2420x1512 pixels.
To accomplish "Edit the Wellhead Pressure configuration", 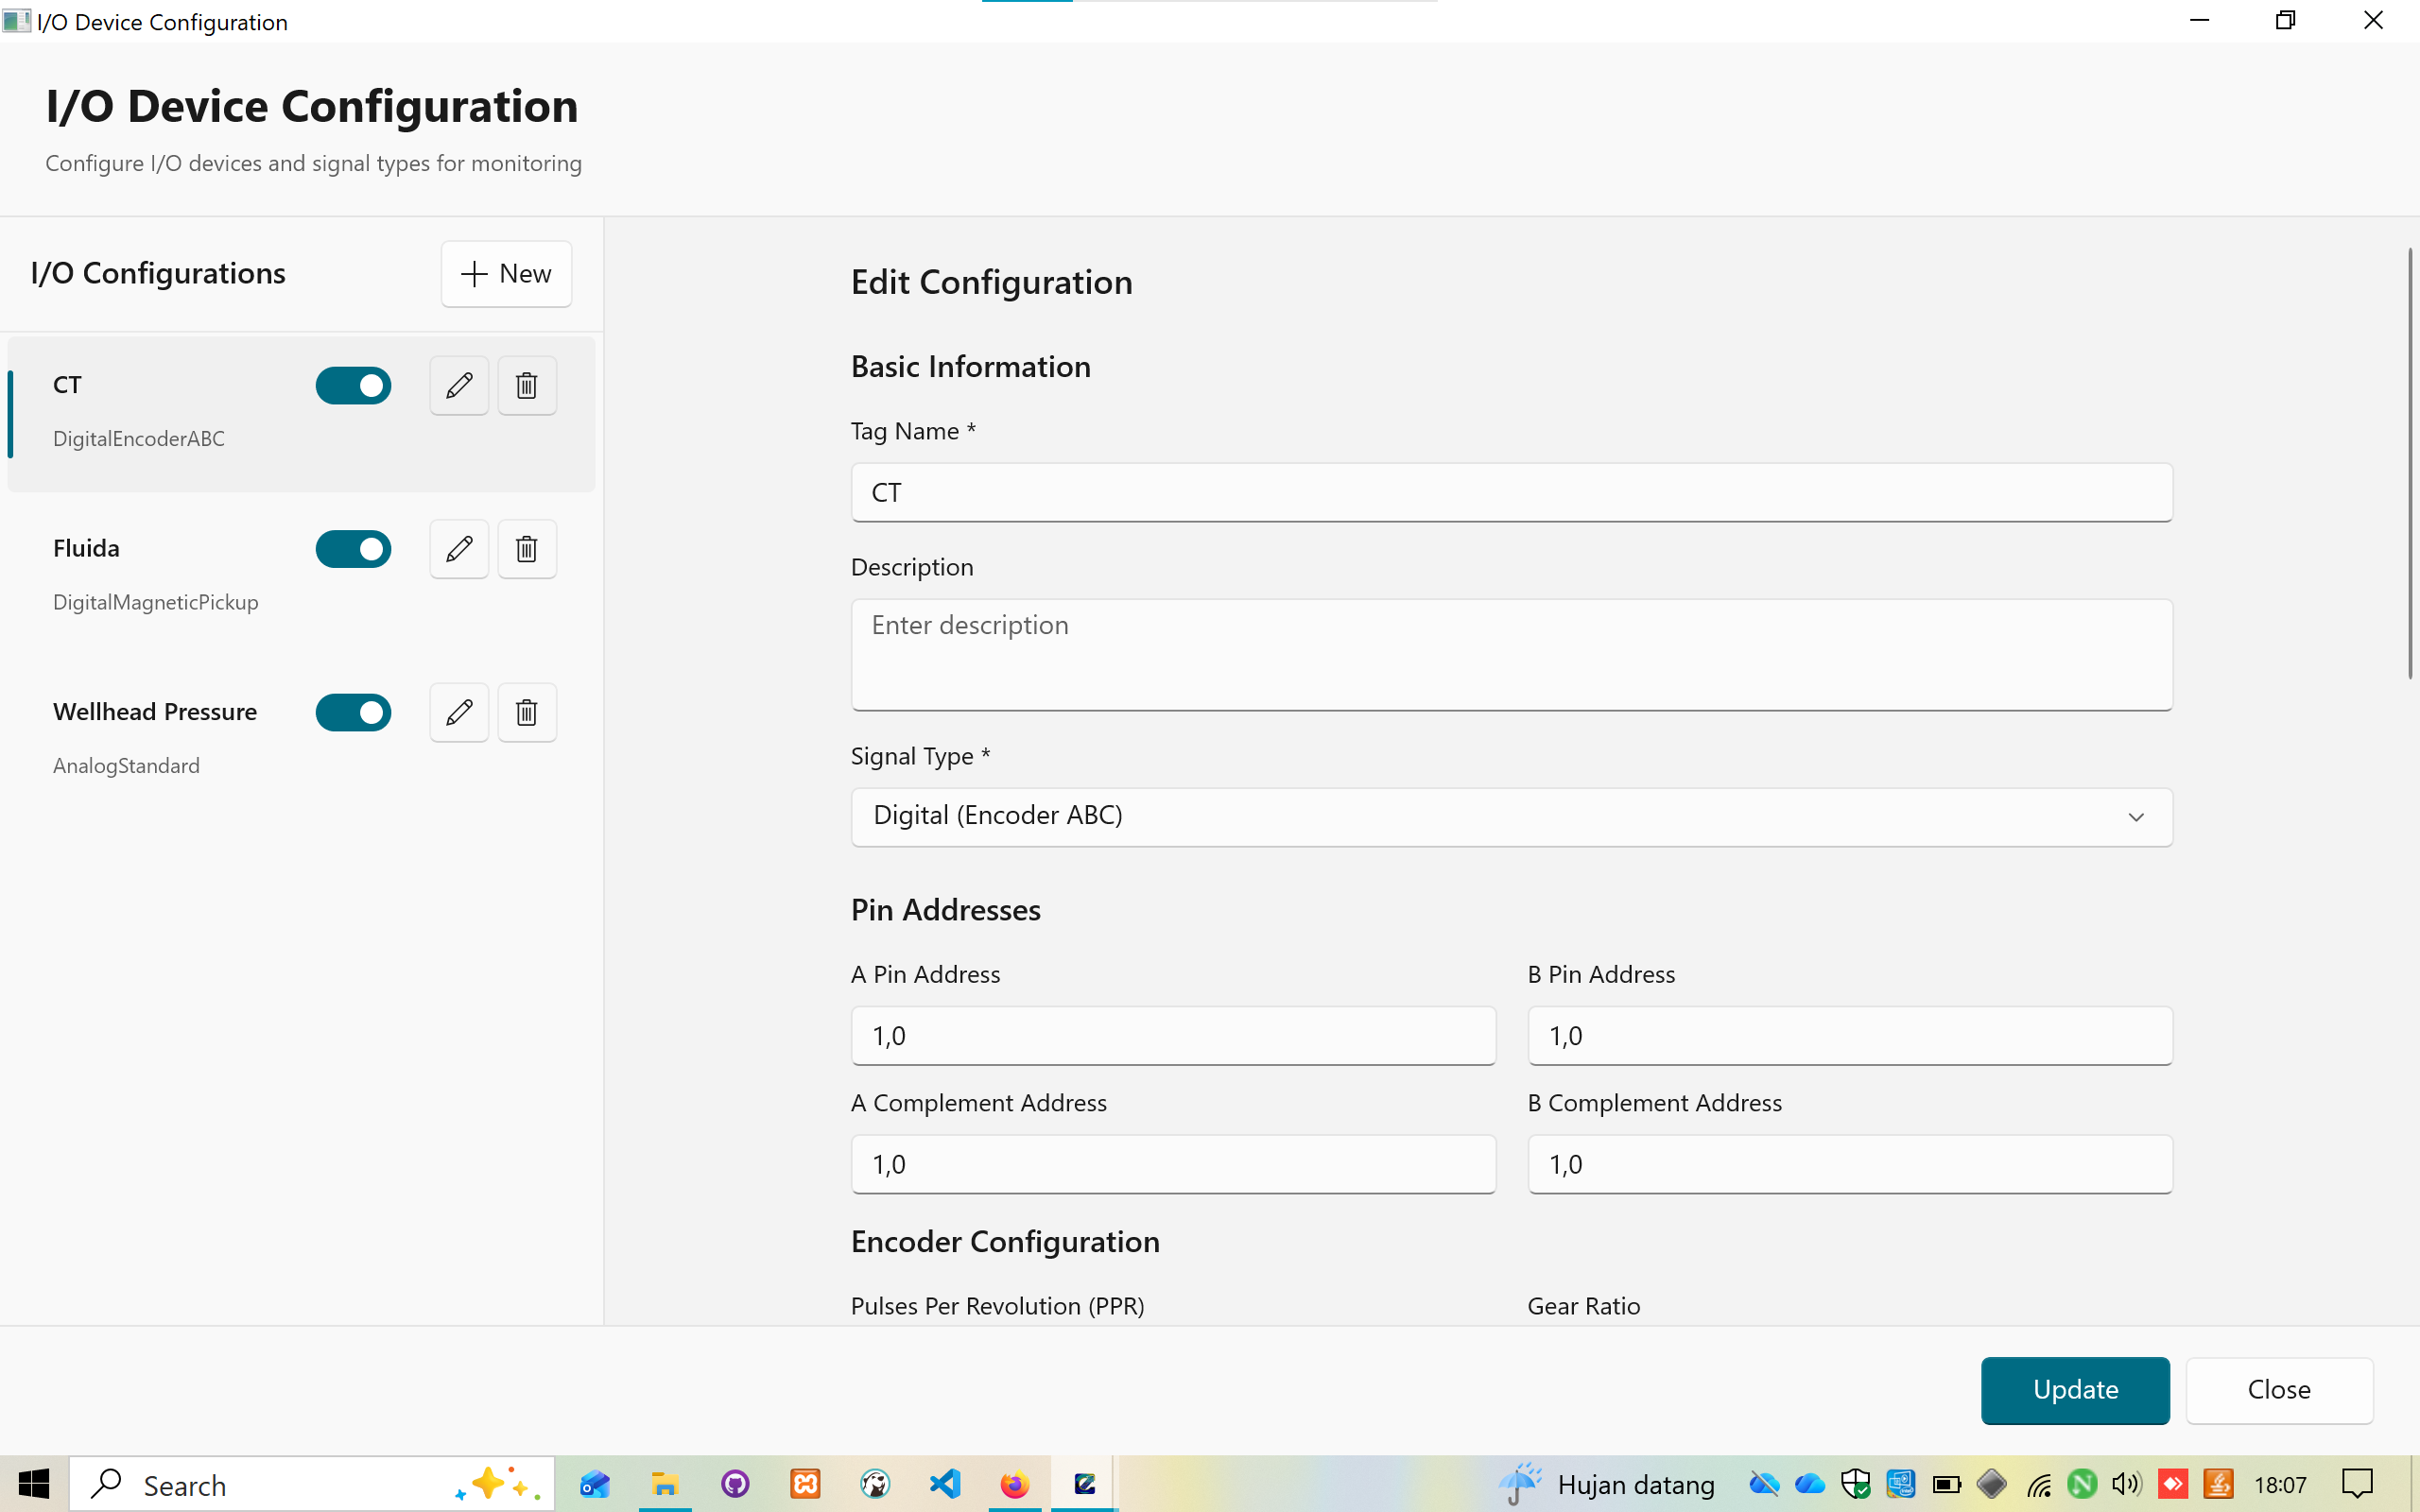I will coord(458,712).
